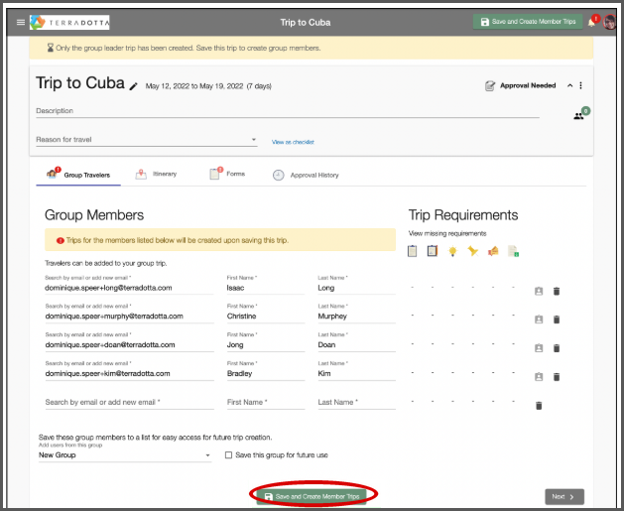Open the group travelers count icon
Image resolution: width=624 pixels, height=511 pixels.
(x=578, y=116)
